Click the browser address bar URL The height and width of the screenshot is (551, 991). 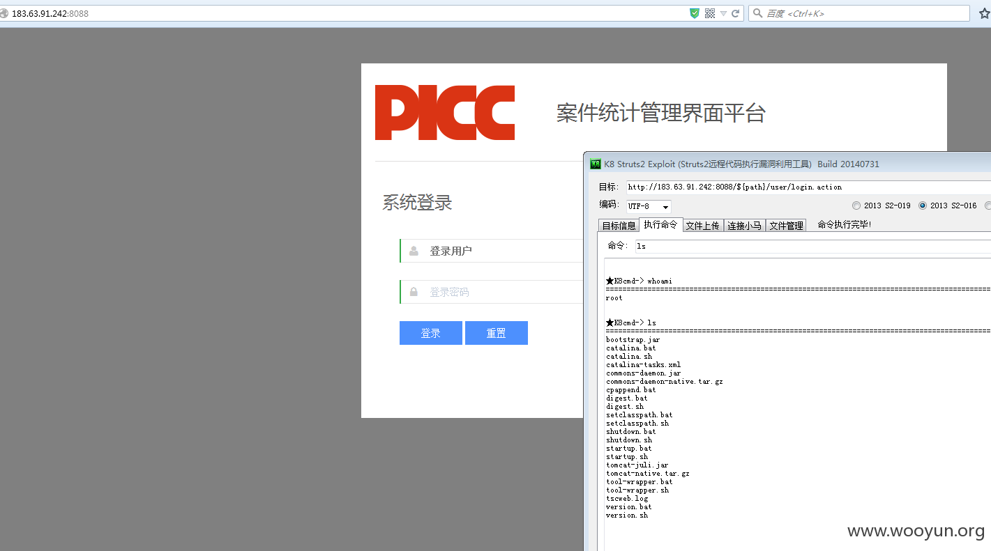[50, 13]
